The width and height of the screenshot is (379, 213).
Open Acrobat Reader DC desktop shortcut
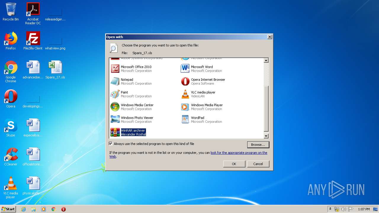pos(33,14)
